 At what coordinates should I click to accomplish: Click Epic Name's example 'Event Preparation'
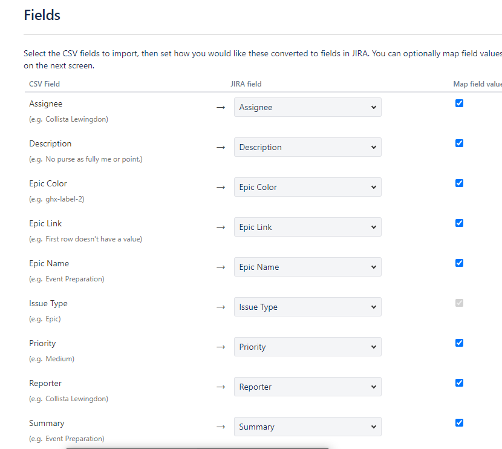(74, 279)
